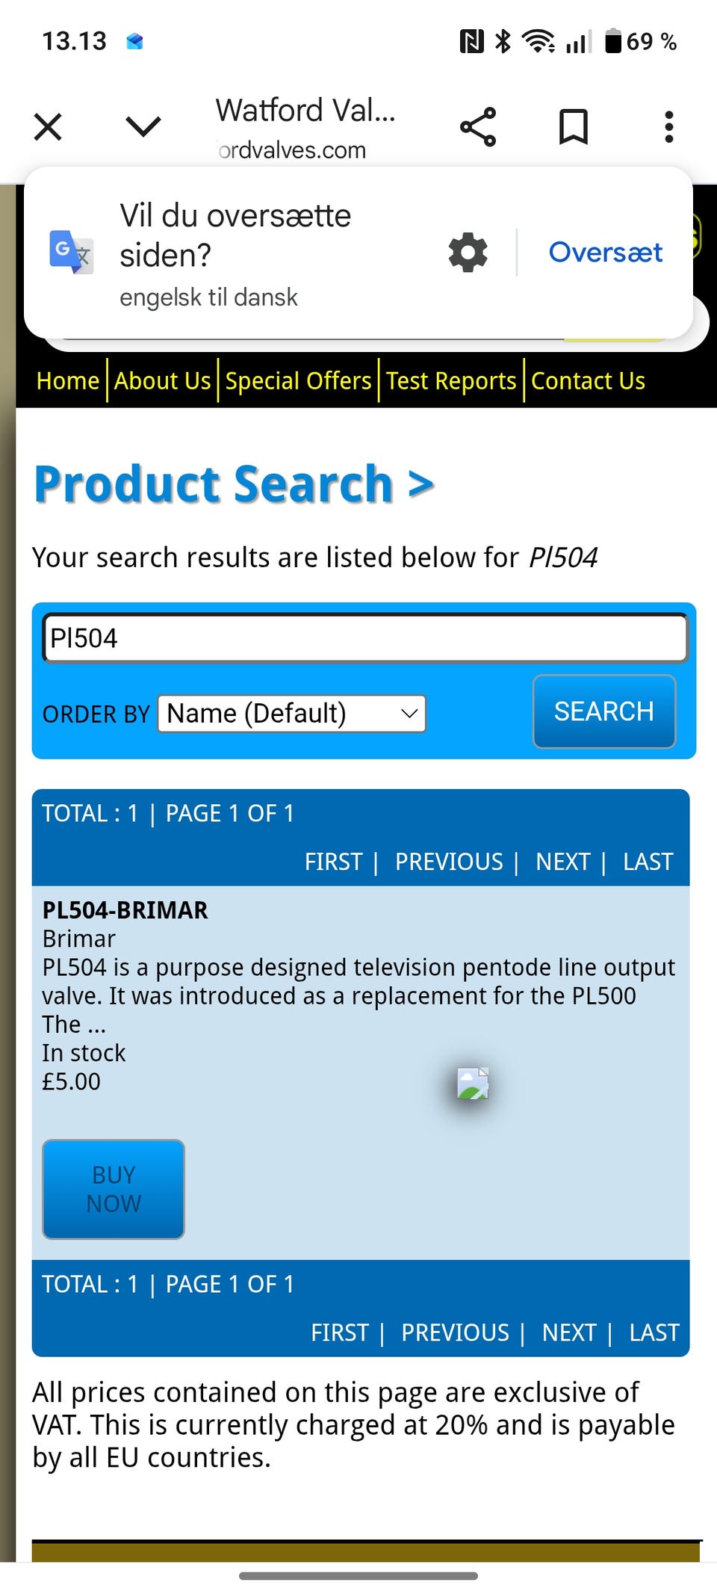This screenshot has height=1594, width=717.
Task: Tap the broken product image thumbnail
Action: (473, 1084)
